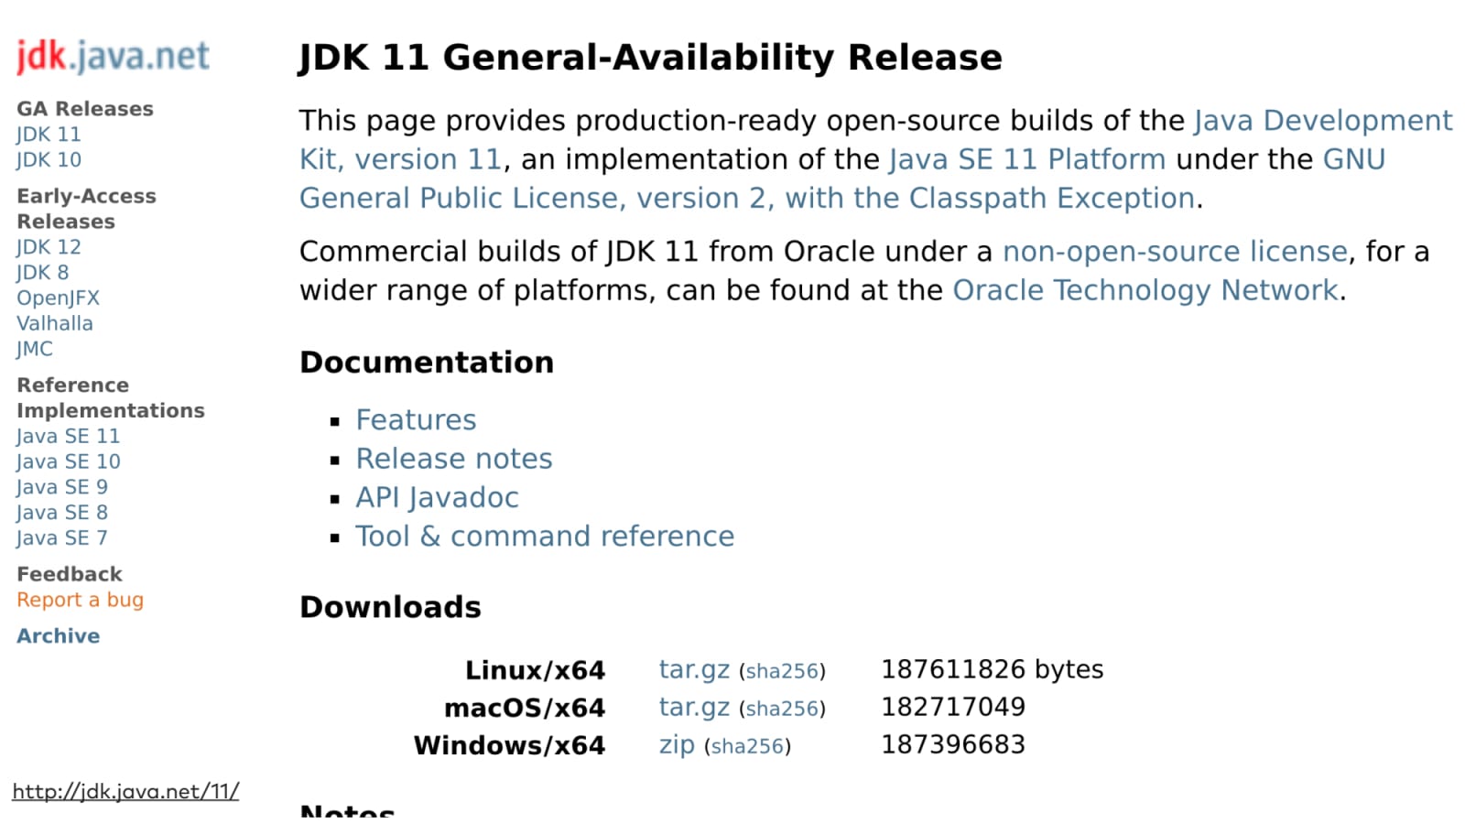Open the macOS/x64 sha256 checksum

tap(782, 710)
